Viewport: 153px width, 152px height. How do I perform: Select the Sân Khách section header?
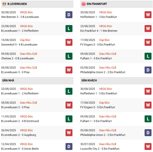point(90,80)
